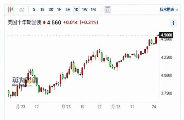This screenshot has height=120, width=184.
Task: Open the news overlay panel icon
Action: [108, 10]
